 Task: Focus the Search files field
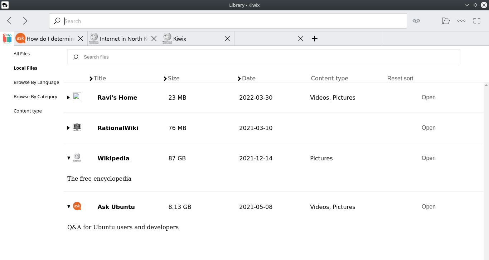pos(263,57)
